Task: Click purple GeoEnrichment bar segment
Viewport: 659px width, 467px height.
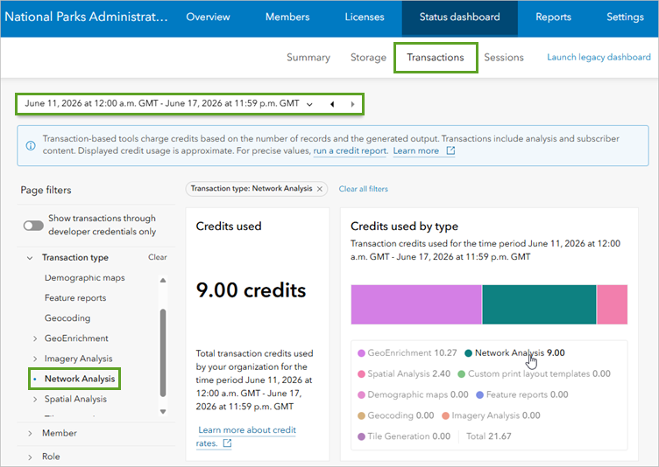Action: [x=416, y=304]
